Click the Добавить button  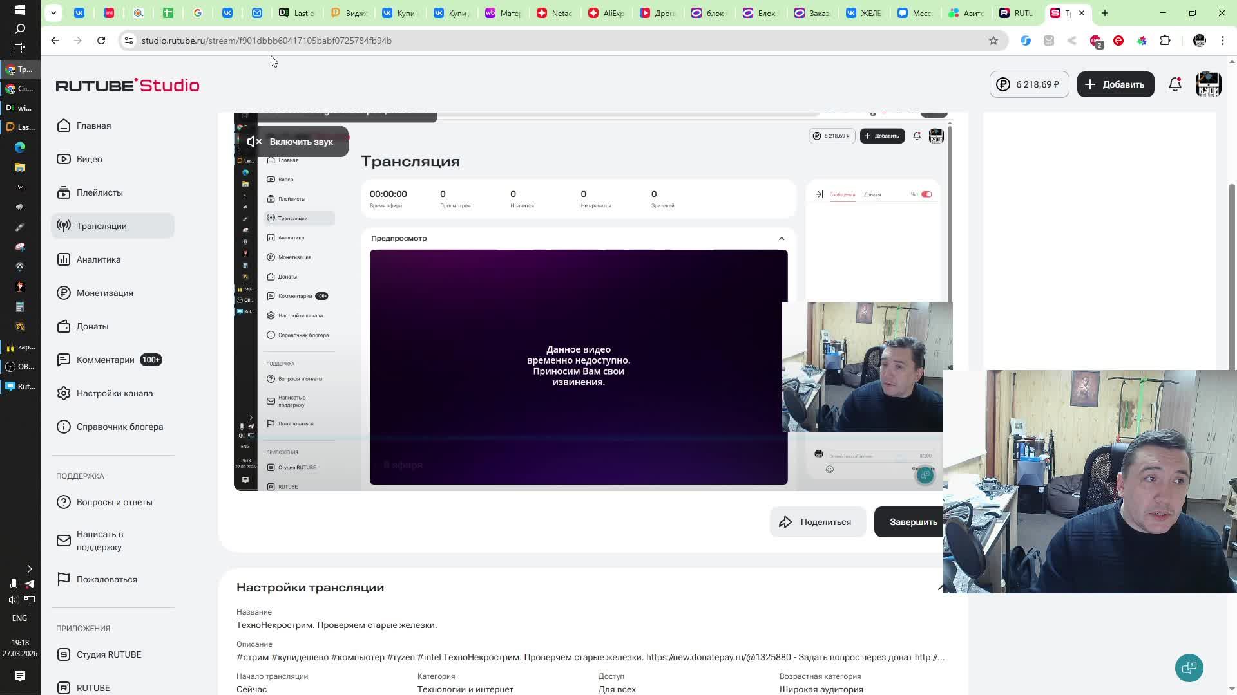[x=1115, y=84]
